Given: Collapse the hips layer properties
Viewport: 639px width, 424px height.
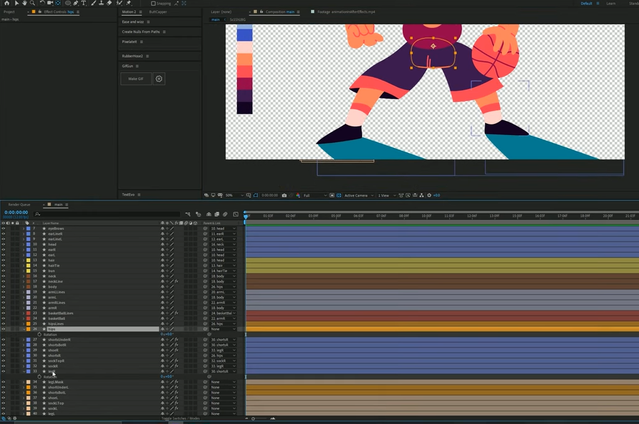Looking at the screenshot, I should (x=24, y=329).
